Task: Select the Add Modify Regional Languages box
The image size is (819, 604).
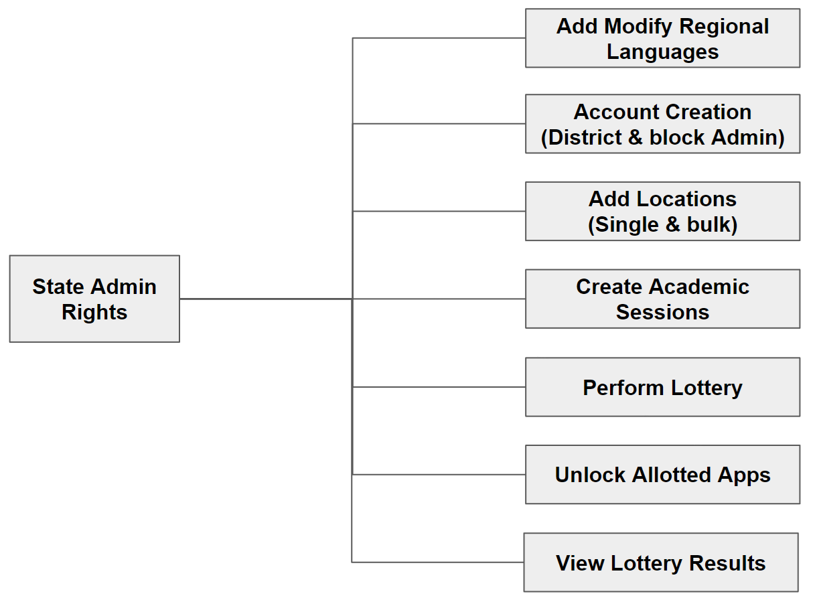Action: (x=662, y=38)
